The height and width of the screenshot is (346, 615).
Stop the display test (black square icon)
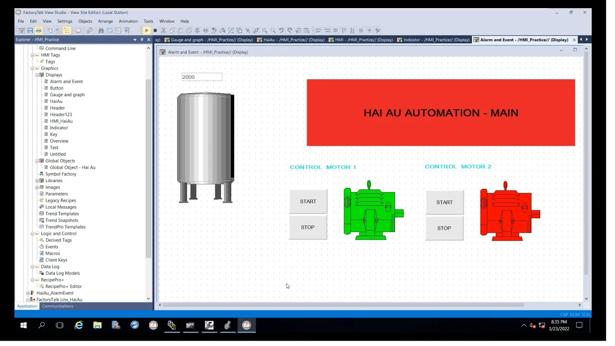(x=155, y=30)
